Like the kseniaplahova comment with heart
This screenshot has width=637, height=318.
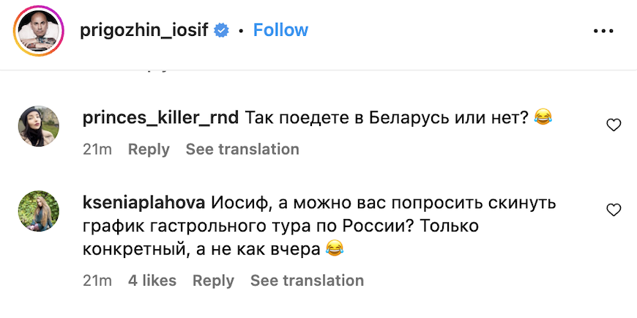point(614,210)
